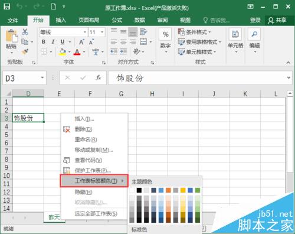Image resolution: width=295 pixels, height=234 pixels.
Task: Align text right
Action: 133,42
